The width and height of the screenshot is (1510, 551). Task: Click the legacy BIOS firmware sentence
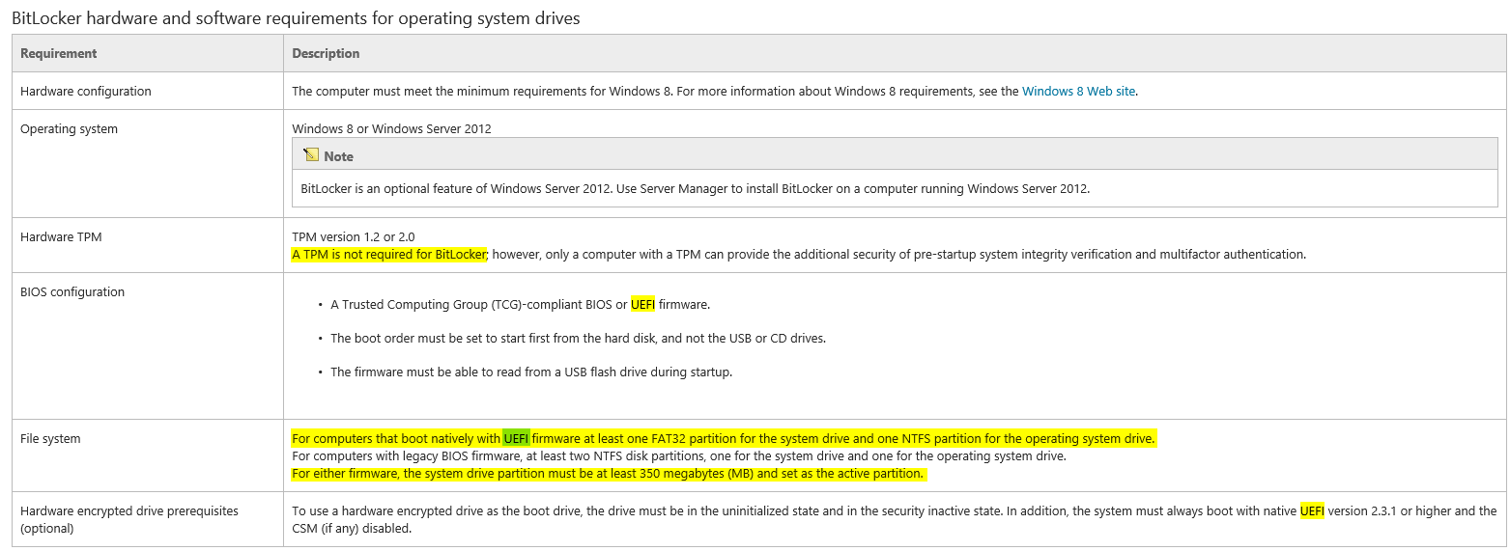(x=679, y=456)
